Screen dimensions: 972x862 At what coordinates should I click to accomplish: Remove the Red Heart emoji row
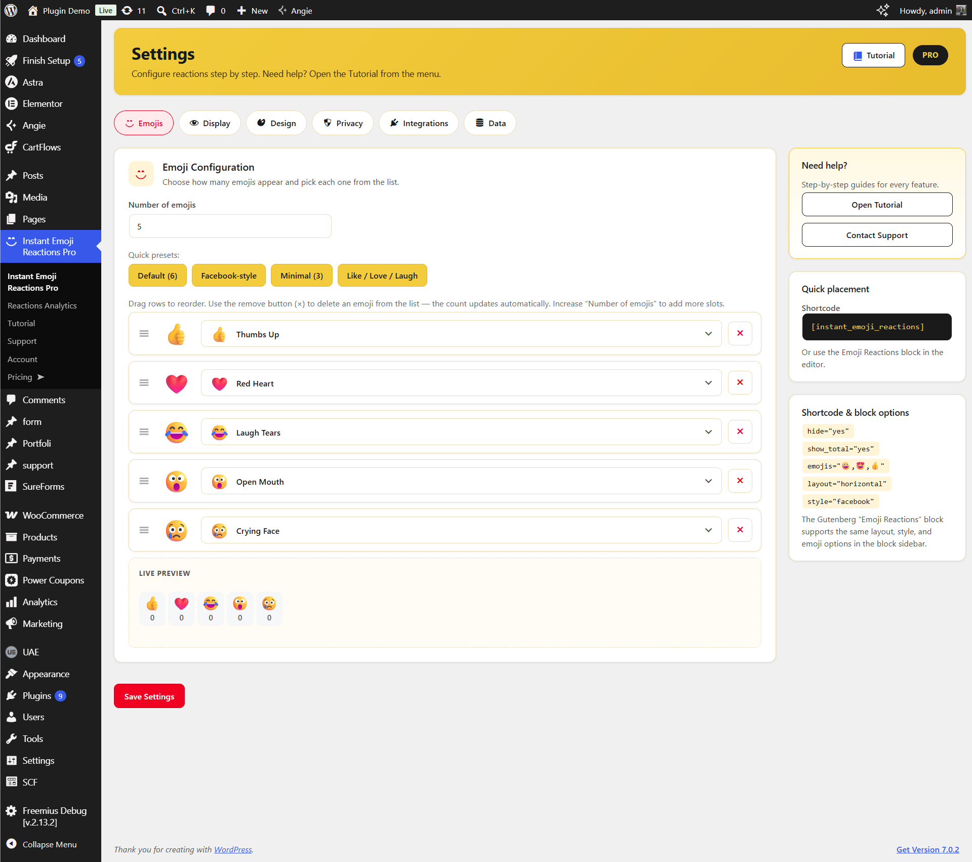[x=740, y=382]
